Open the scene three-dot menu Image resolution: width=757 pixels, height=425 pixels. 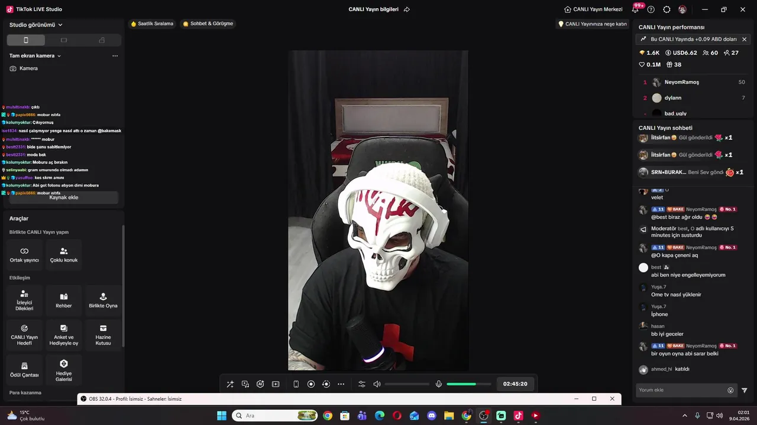[x=115, y=55]
